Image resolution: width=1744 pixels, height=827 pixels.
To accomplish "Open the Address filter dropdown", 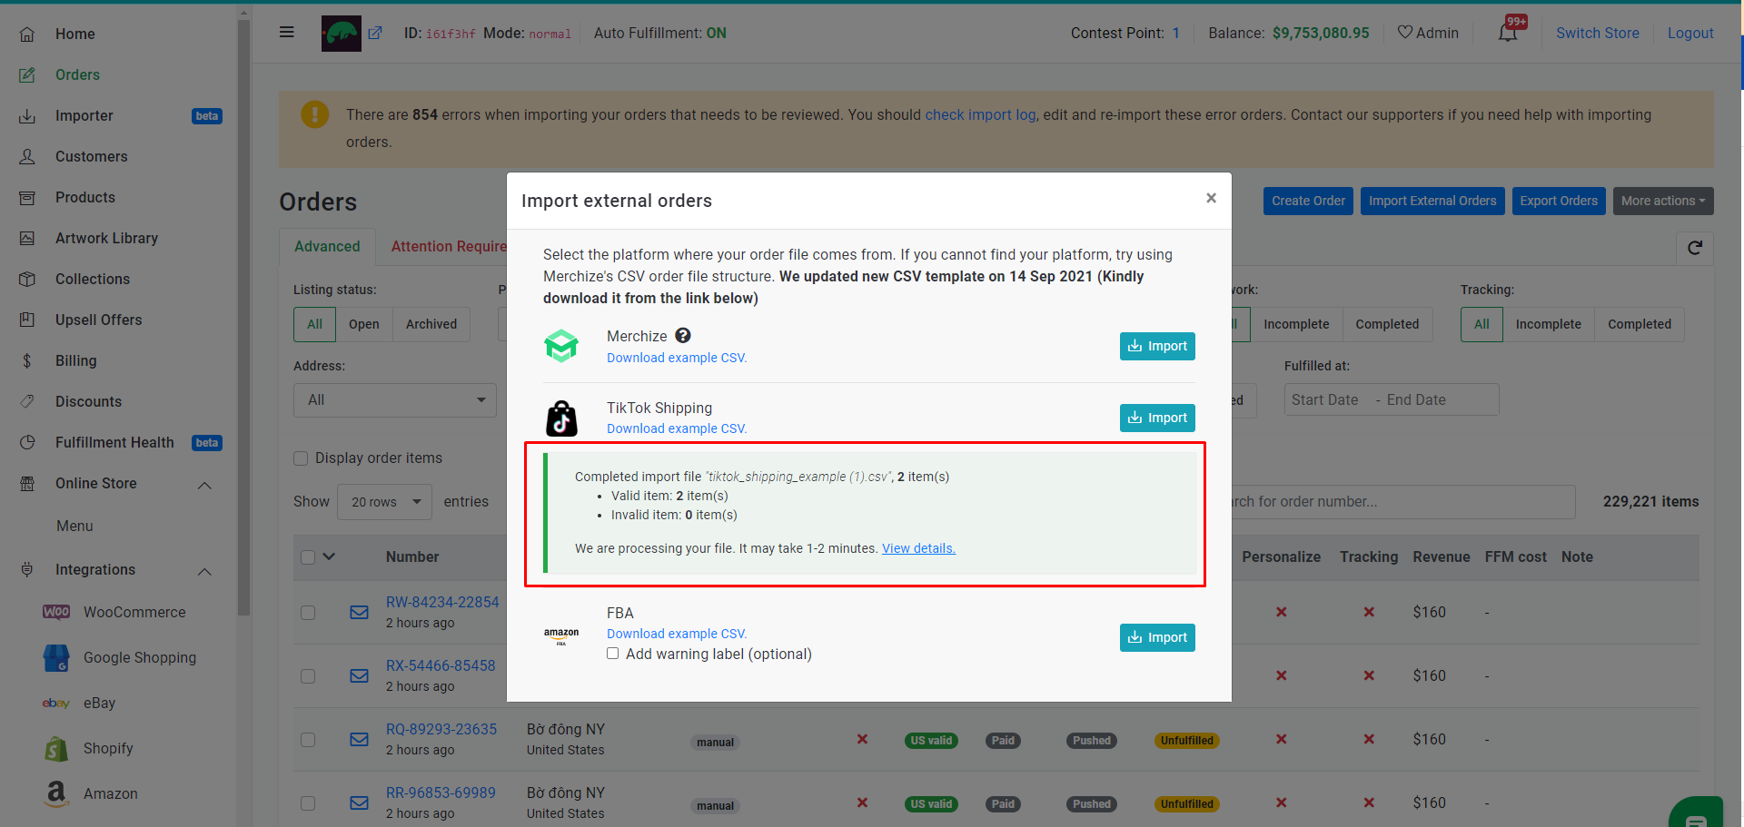I will pos(395,400).
